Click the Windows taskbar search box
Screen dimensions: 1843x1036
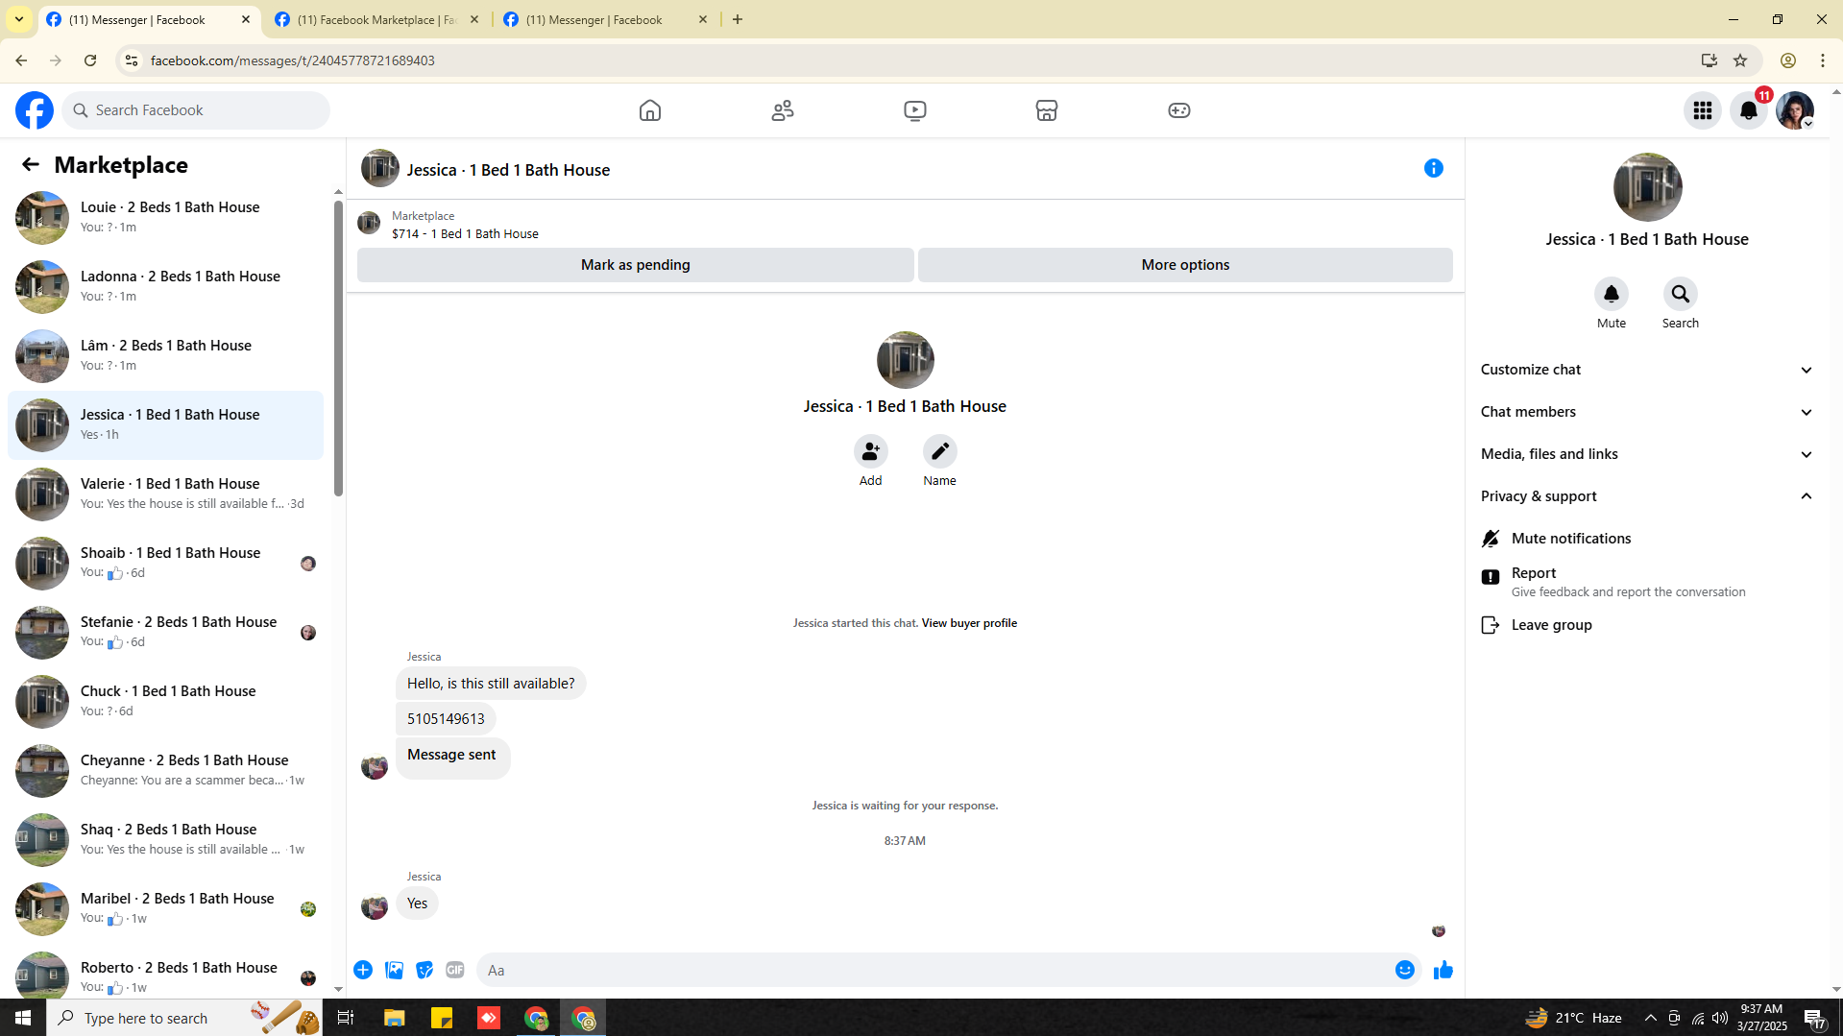(184, 1018)
